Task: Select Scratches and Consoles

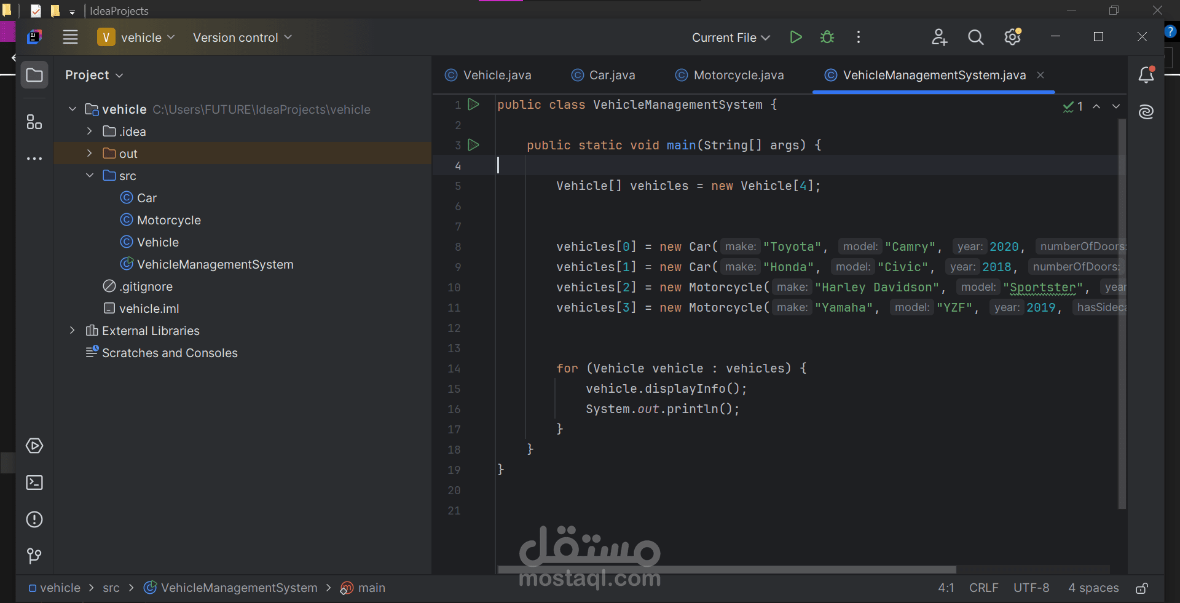Action: point(170,353)
